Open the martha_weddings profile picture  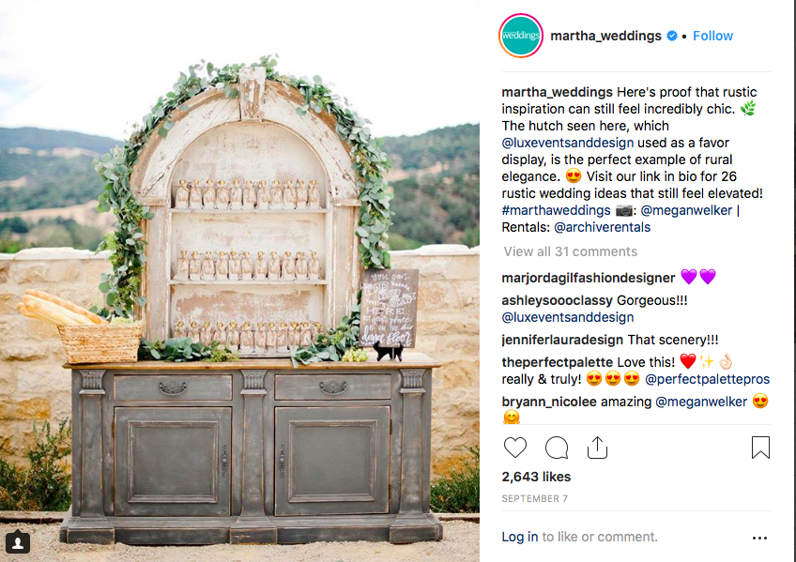(521, 36)
